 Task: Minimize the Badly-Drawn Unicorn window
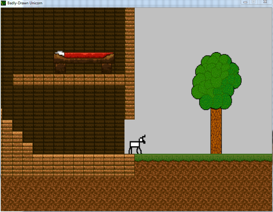tap(246, 2)
